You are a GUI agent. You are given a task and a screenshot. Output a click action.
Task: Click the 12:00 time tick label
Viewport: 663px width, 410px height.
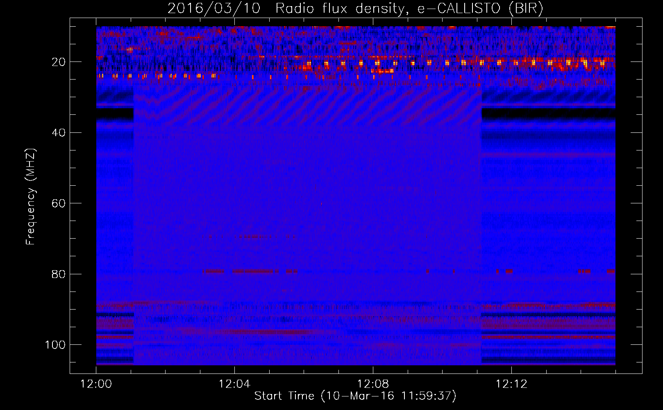tap(96, 384)
